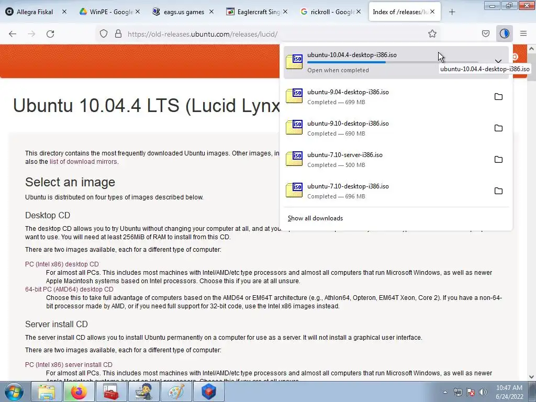The image size is (536, 402).
Task: Close the Eaglercraft tab
Action: pos(285,12)
